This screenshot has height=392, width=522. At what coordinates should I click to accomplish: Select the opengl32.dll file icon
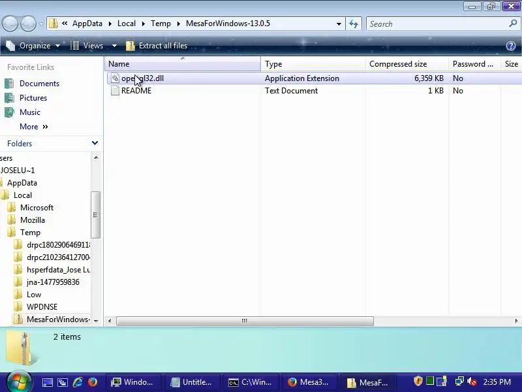[x=115, y=78]
